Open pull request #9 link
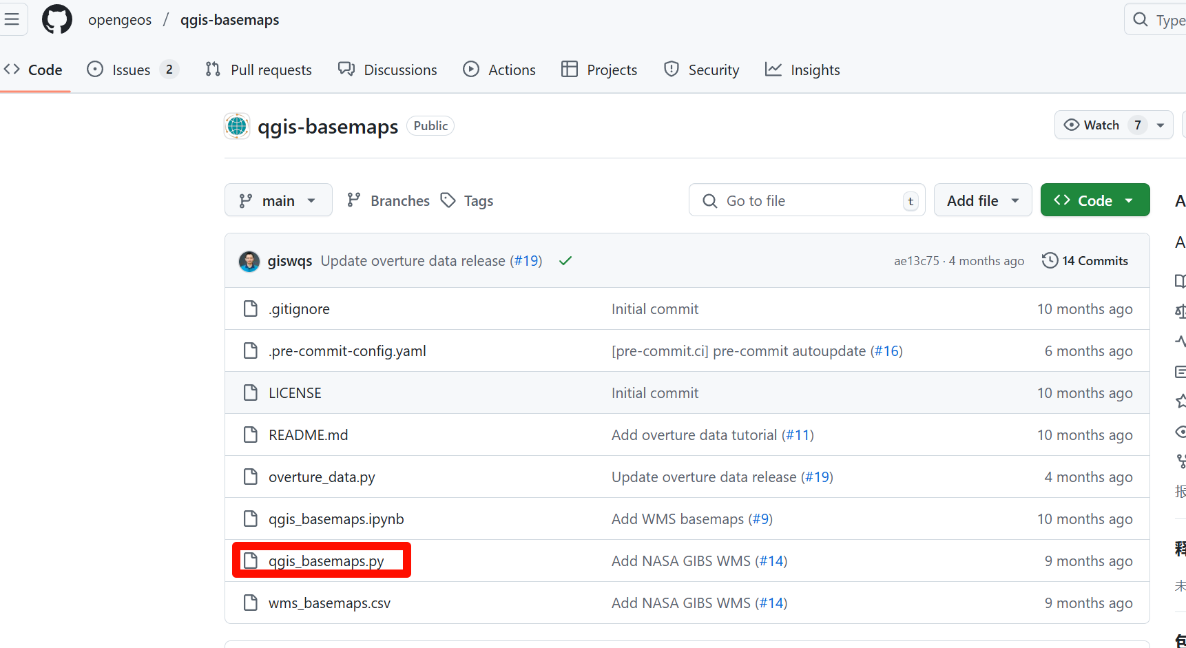Screen dimensions: 1186x648 [762, 519]
